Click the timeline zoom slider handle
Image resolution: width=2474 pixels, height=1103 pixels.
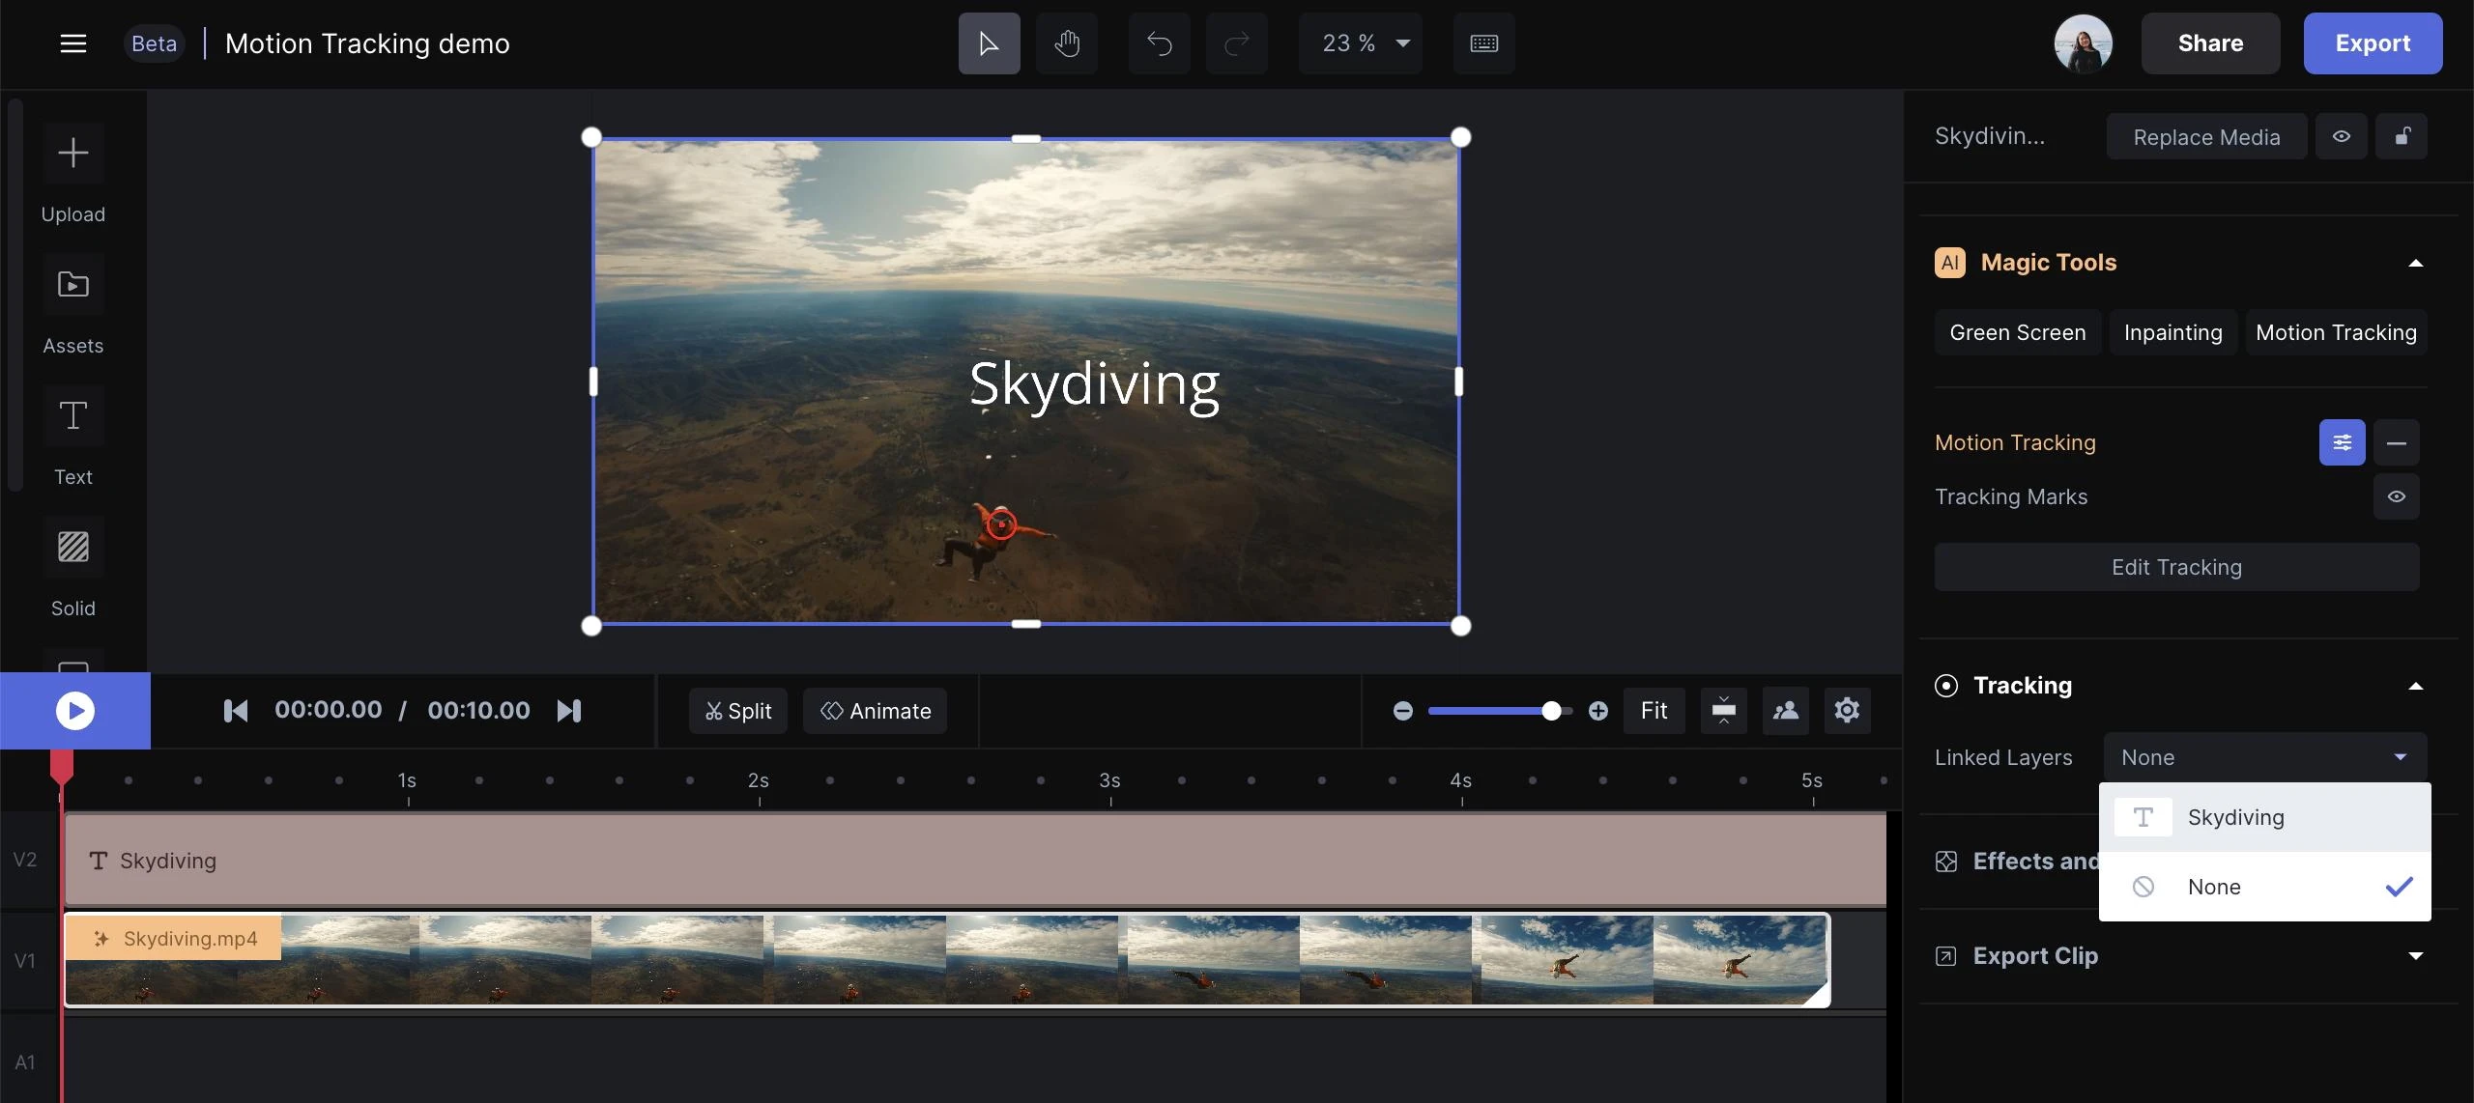pos(1551,711)
